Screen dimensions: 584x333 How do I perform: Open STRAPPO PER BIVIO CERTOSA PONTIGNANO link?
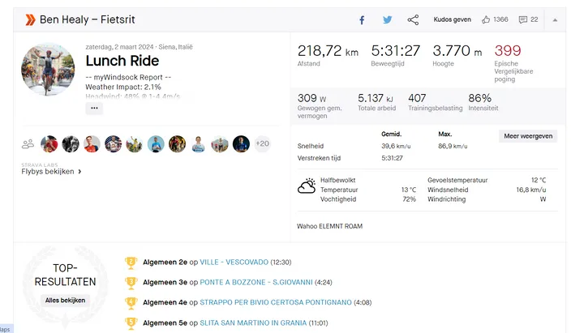click(x=276, y=302)
